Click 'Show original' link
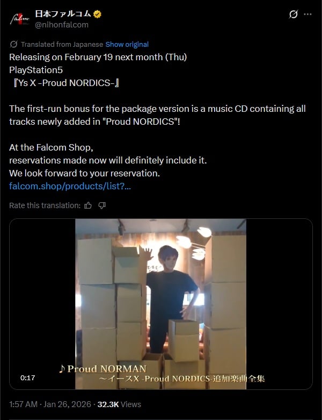Screen dimensions: 322x420 tap(127, 44)
